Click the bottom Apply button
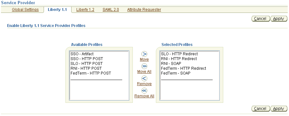This screenshot has width=289, height=116. coord(279,109)
